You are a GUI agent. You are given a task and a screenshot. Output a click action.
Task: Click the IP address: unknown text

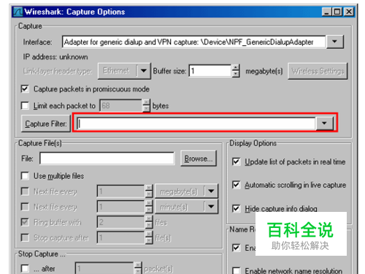(55, 57)
